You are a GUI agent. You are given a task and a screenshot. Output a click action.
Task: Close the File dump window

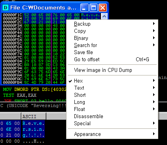point(103,8)
